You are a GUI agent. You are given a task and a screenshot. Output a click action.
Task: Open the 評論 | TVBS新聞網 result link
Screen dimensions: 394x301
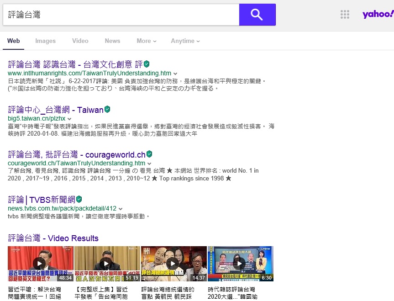coord(41,200)
